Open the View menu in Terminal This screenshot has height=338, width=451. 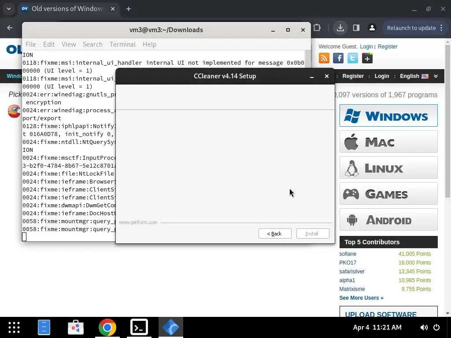point(69,44)
